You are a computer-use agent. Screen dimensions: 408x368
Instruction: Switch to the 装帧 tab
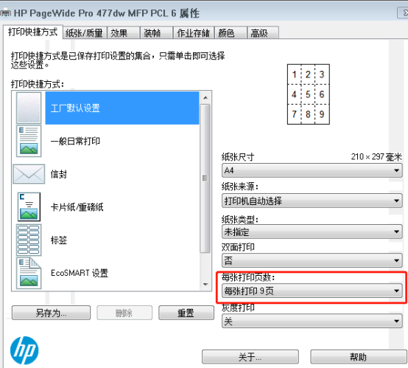point(156,33)
